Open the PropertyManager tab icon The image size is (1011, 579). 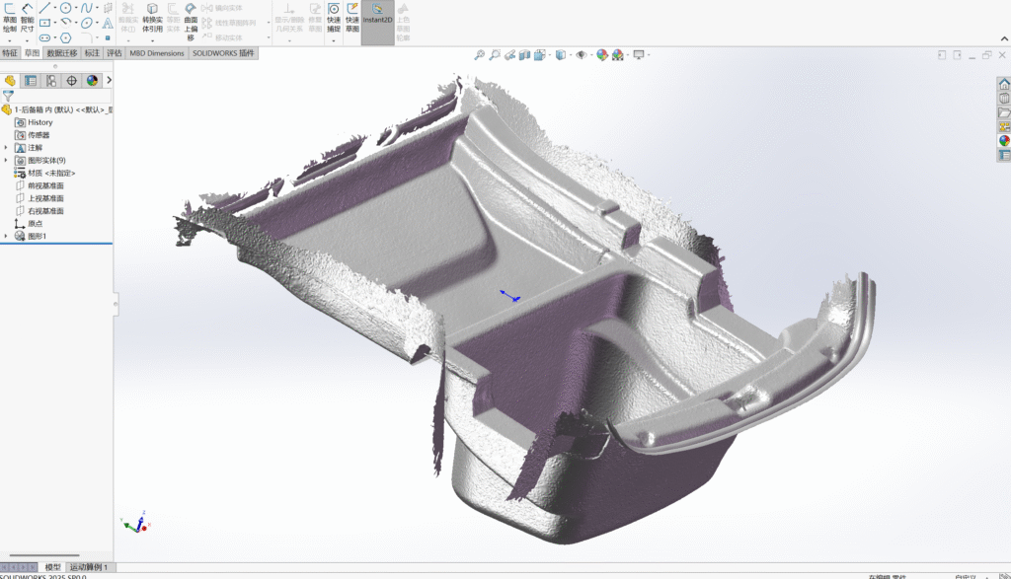(31, 81)
